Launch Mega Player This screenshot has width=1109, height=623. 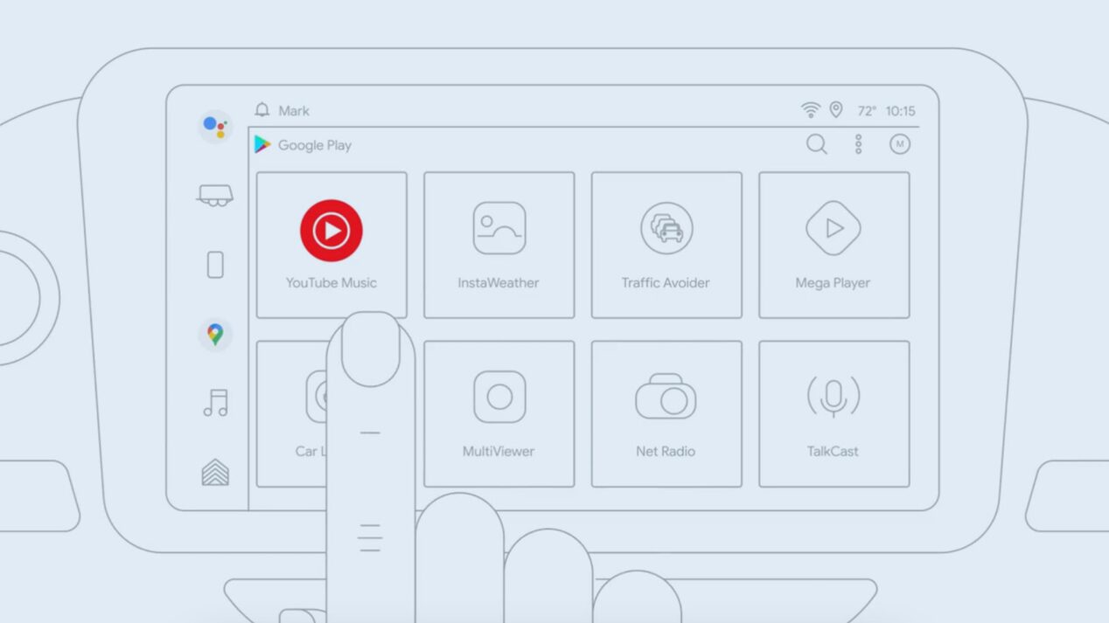[834, 243]
